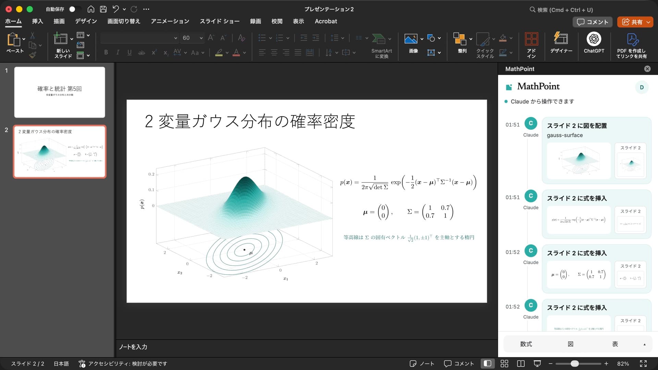Click the zoom slider handle
The image size is (658, 370).
pyautogui.click(x=575, y=363)
